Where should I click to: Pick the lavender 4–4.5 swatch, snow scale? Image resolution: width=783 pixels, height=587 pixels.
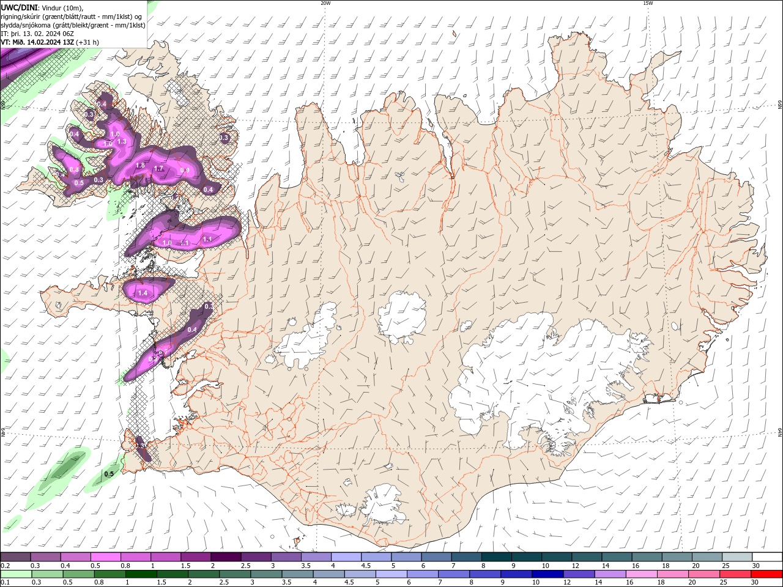click(346, 557)
